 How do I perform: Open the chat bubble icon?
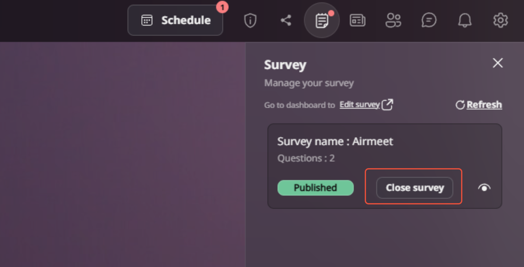[x=429, y=21]
